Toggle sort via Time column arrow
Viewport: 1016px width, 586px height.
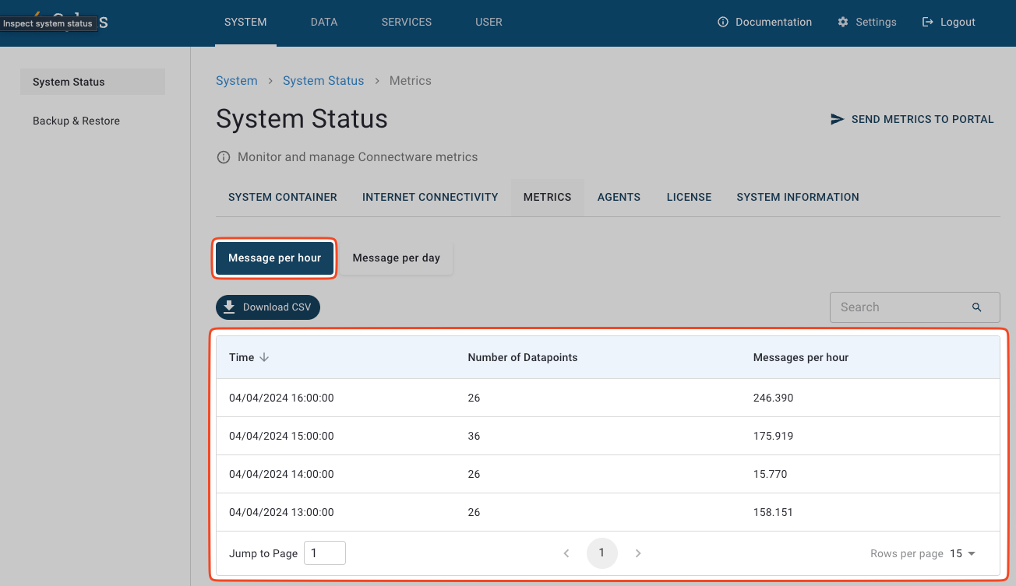[x=264, y=357]
